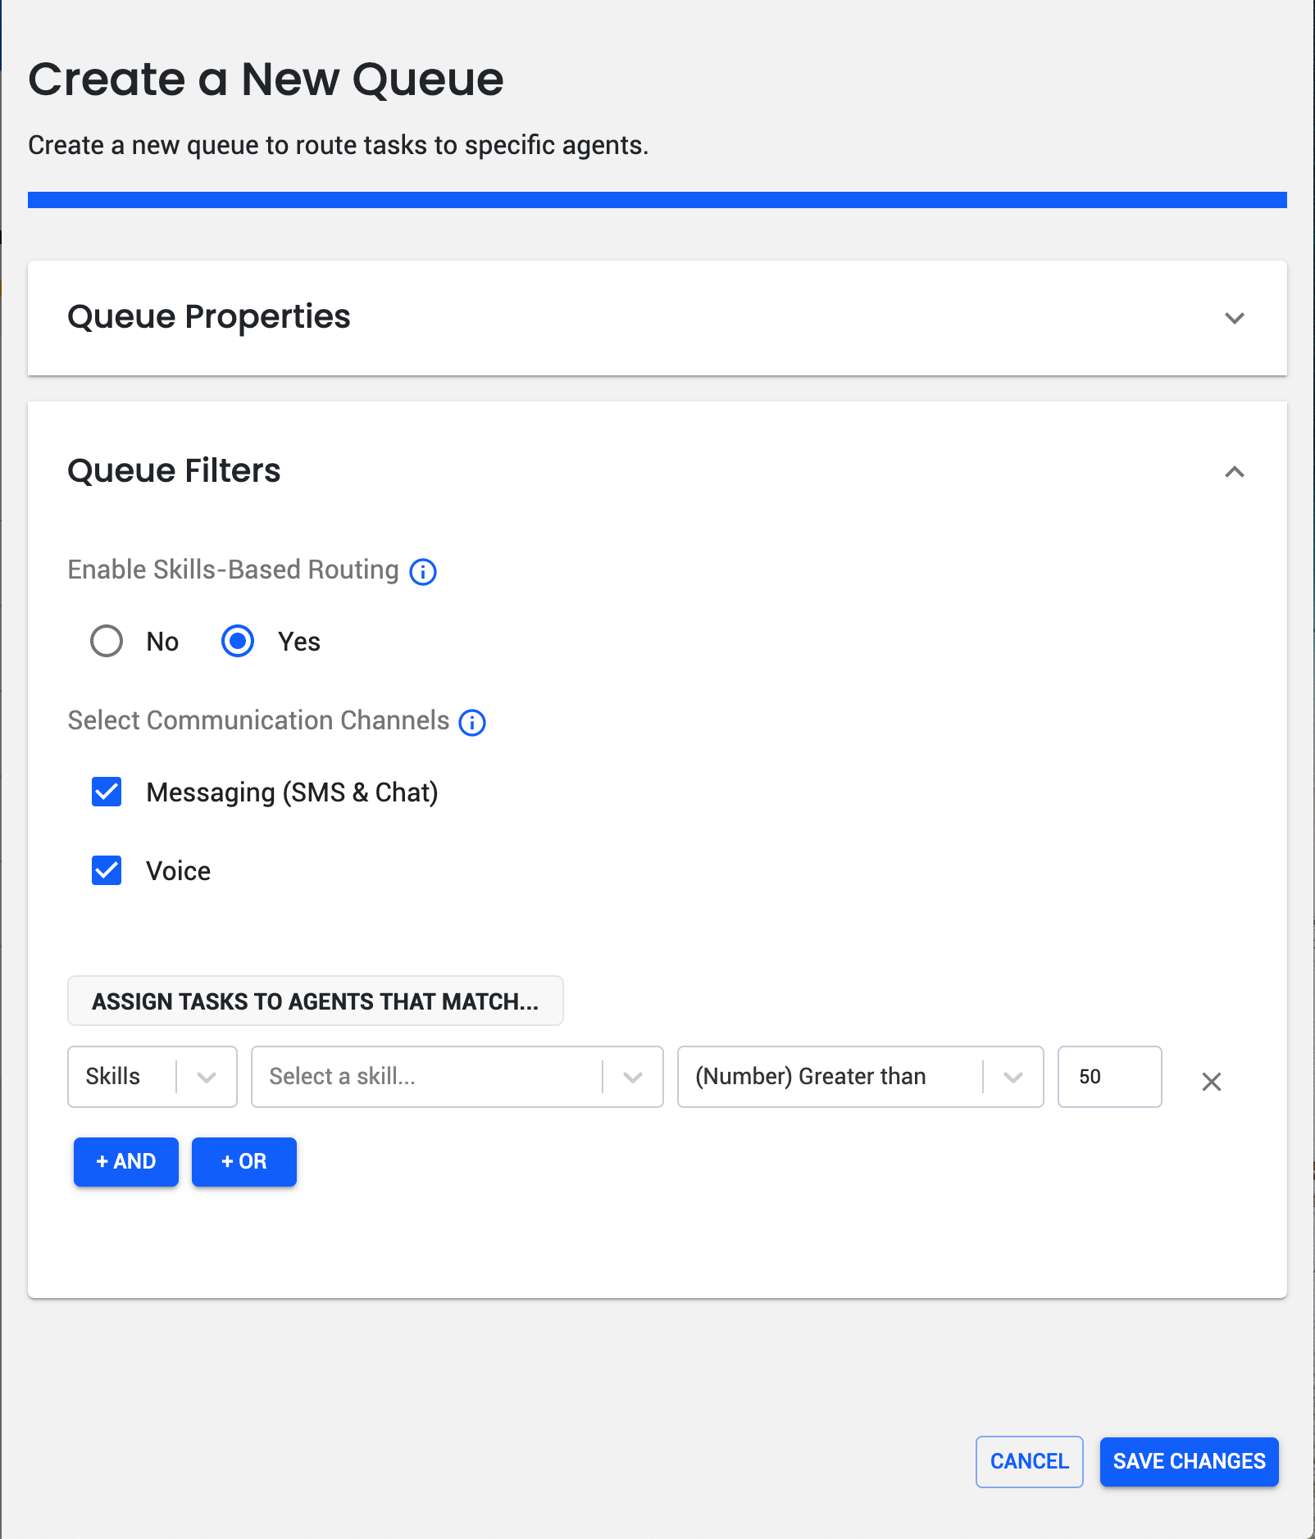
Task: Open the Select a skill dropdown
Action: point(457,1077)
